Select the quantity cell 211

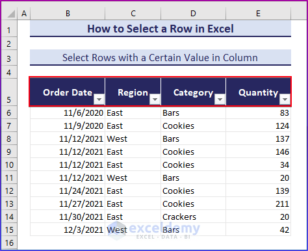pyautogui.click(x=258, y=204)
